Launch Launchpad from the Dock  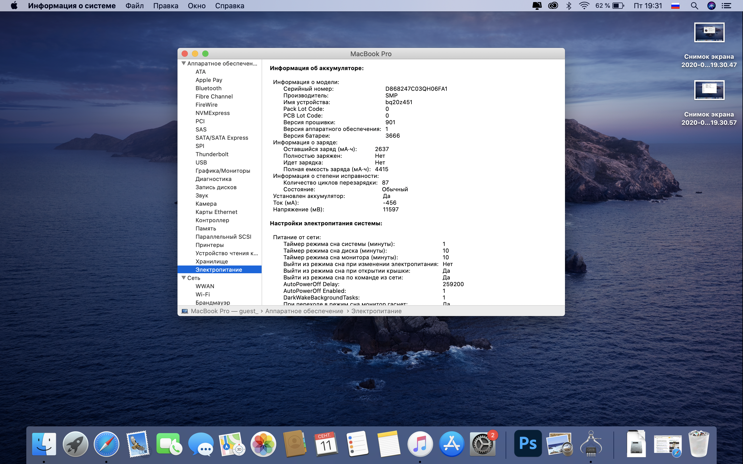pos(75,444)
